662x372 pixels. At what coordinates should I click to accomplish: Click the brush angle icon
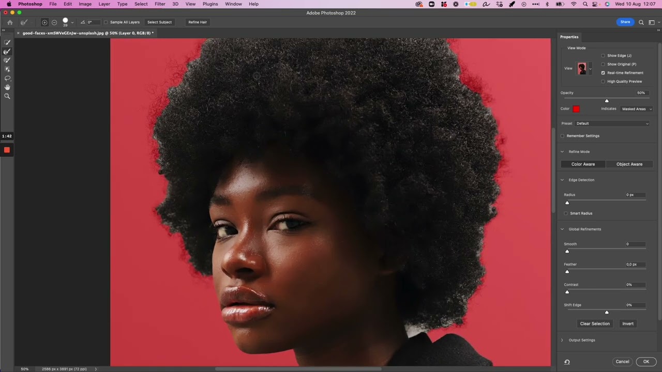[x=83, y=22]
